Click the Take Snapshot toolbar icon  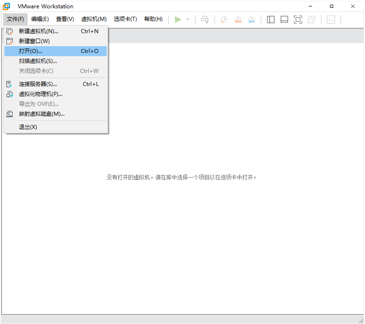coord(224,20)
